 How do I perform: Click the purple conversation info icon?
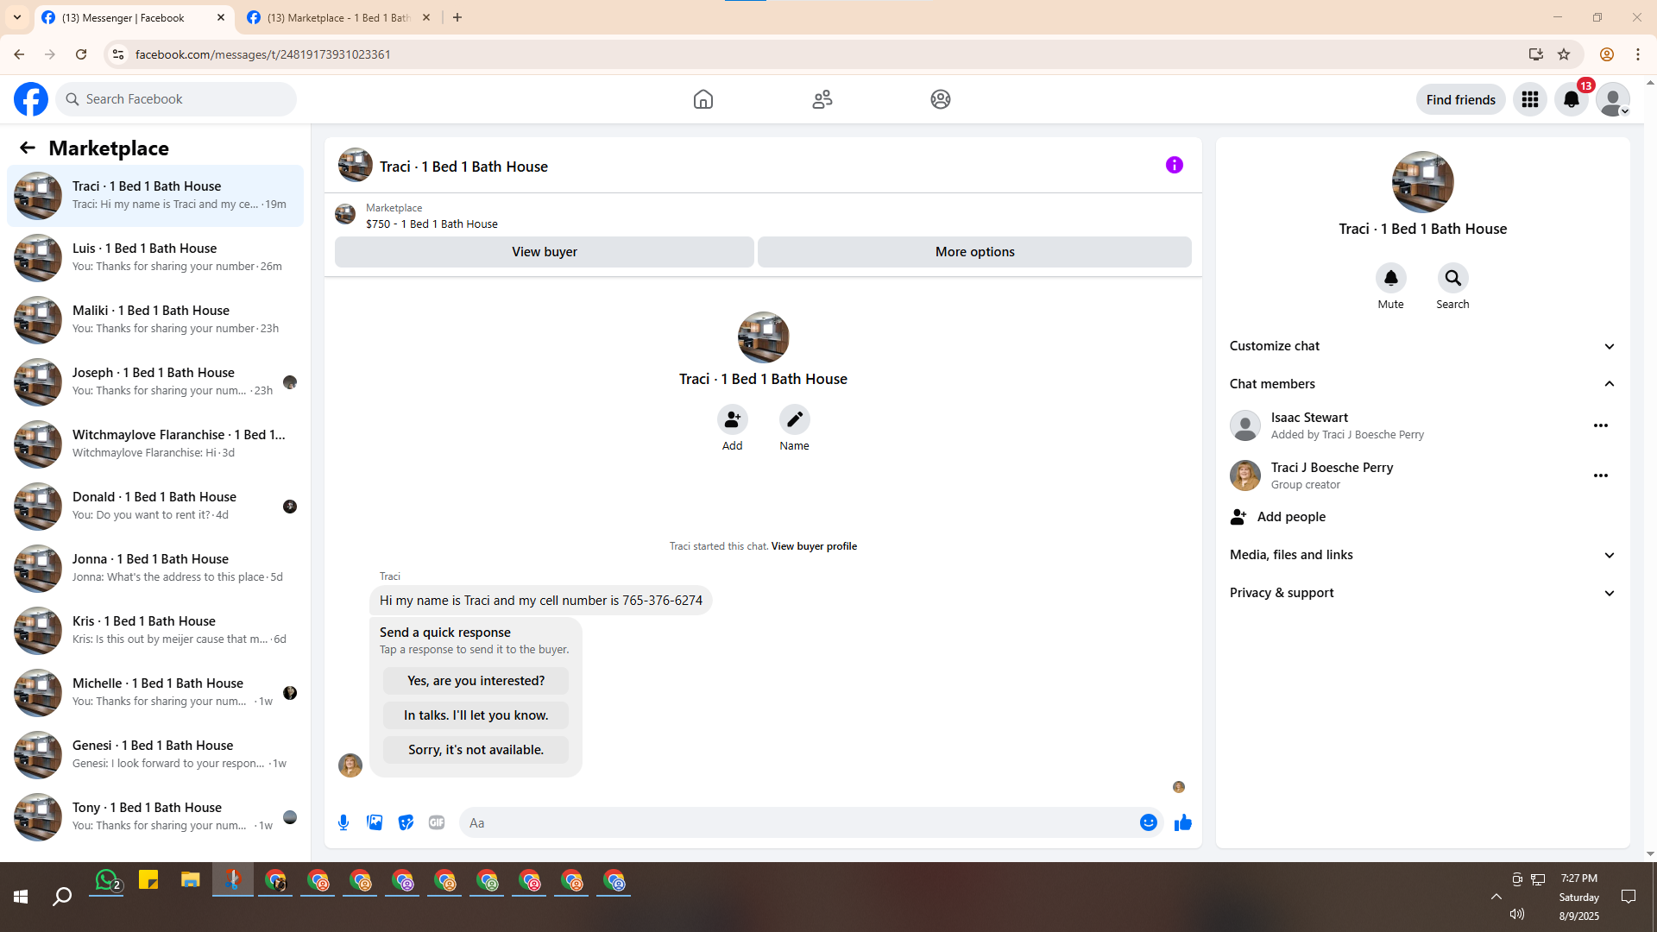1174,165
